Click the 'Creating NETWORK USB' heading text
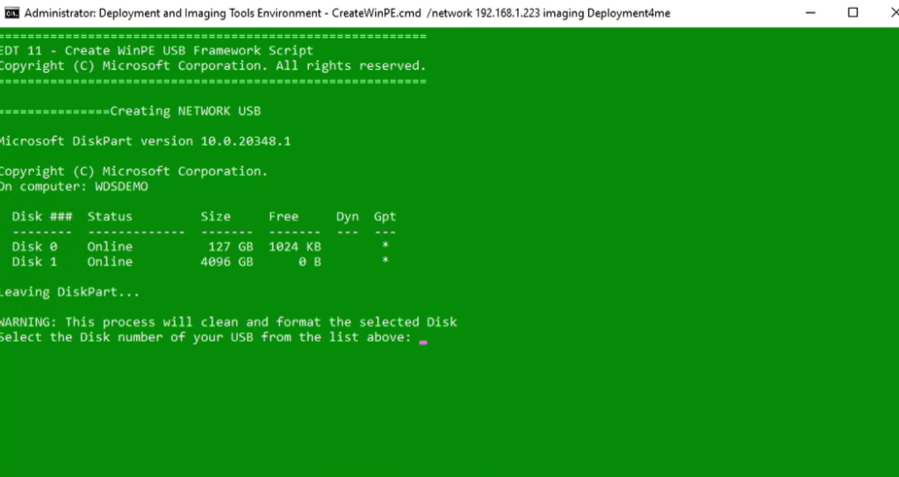The image size is (899, 477). coord(185,112)
